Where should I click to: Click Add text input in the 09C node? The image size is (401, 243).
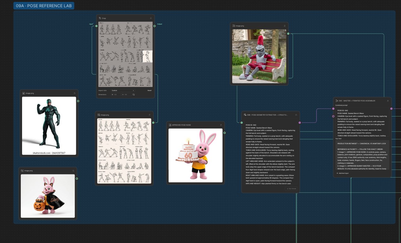pyautogui.click(x=342, y=173)
